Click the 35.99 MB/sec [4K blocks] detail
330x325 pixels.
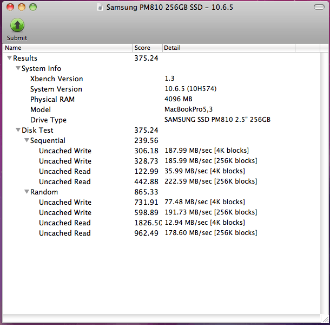click(205, 171)
